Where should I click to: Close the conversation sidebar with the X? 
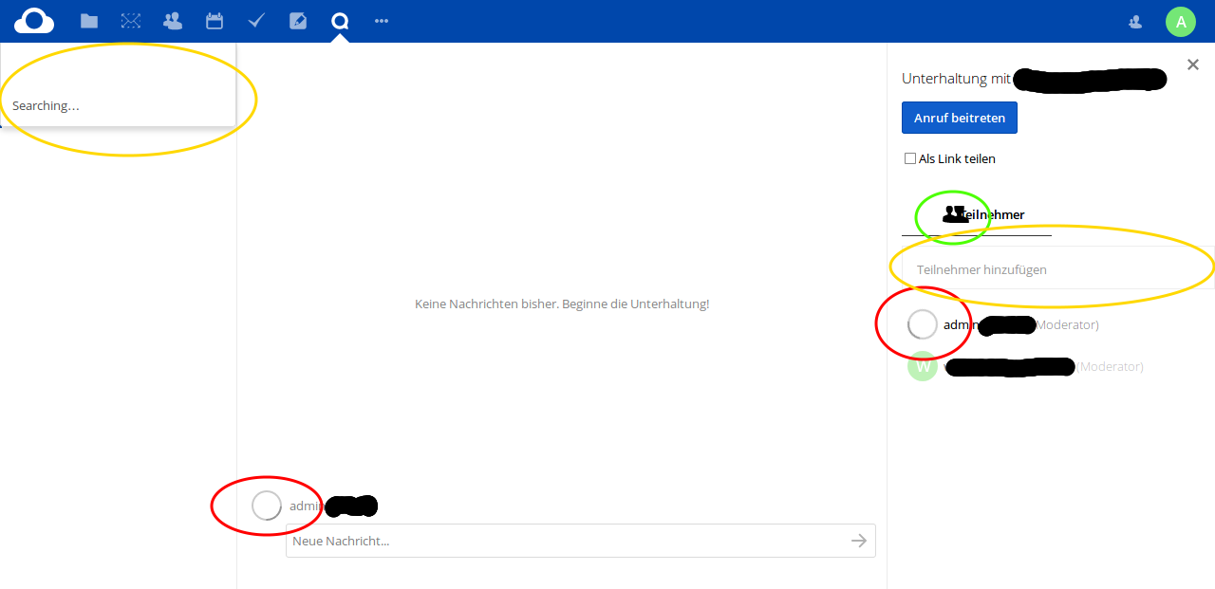pyautogui.click(x=1193, y=64)
